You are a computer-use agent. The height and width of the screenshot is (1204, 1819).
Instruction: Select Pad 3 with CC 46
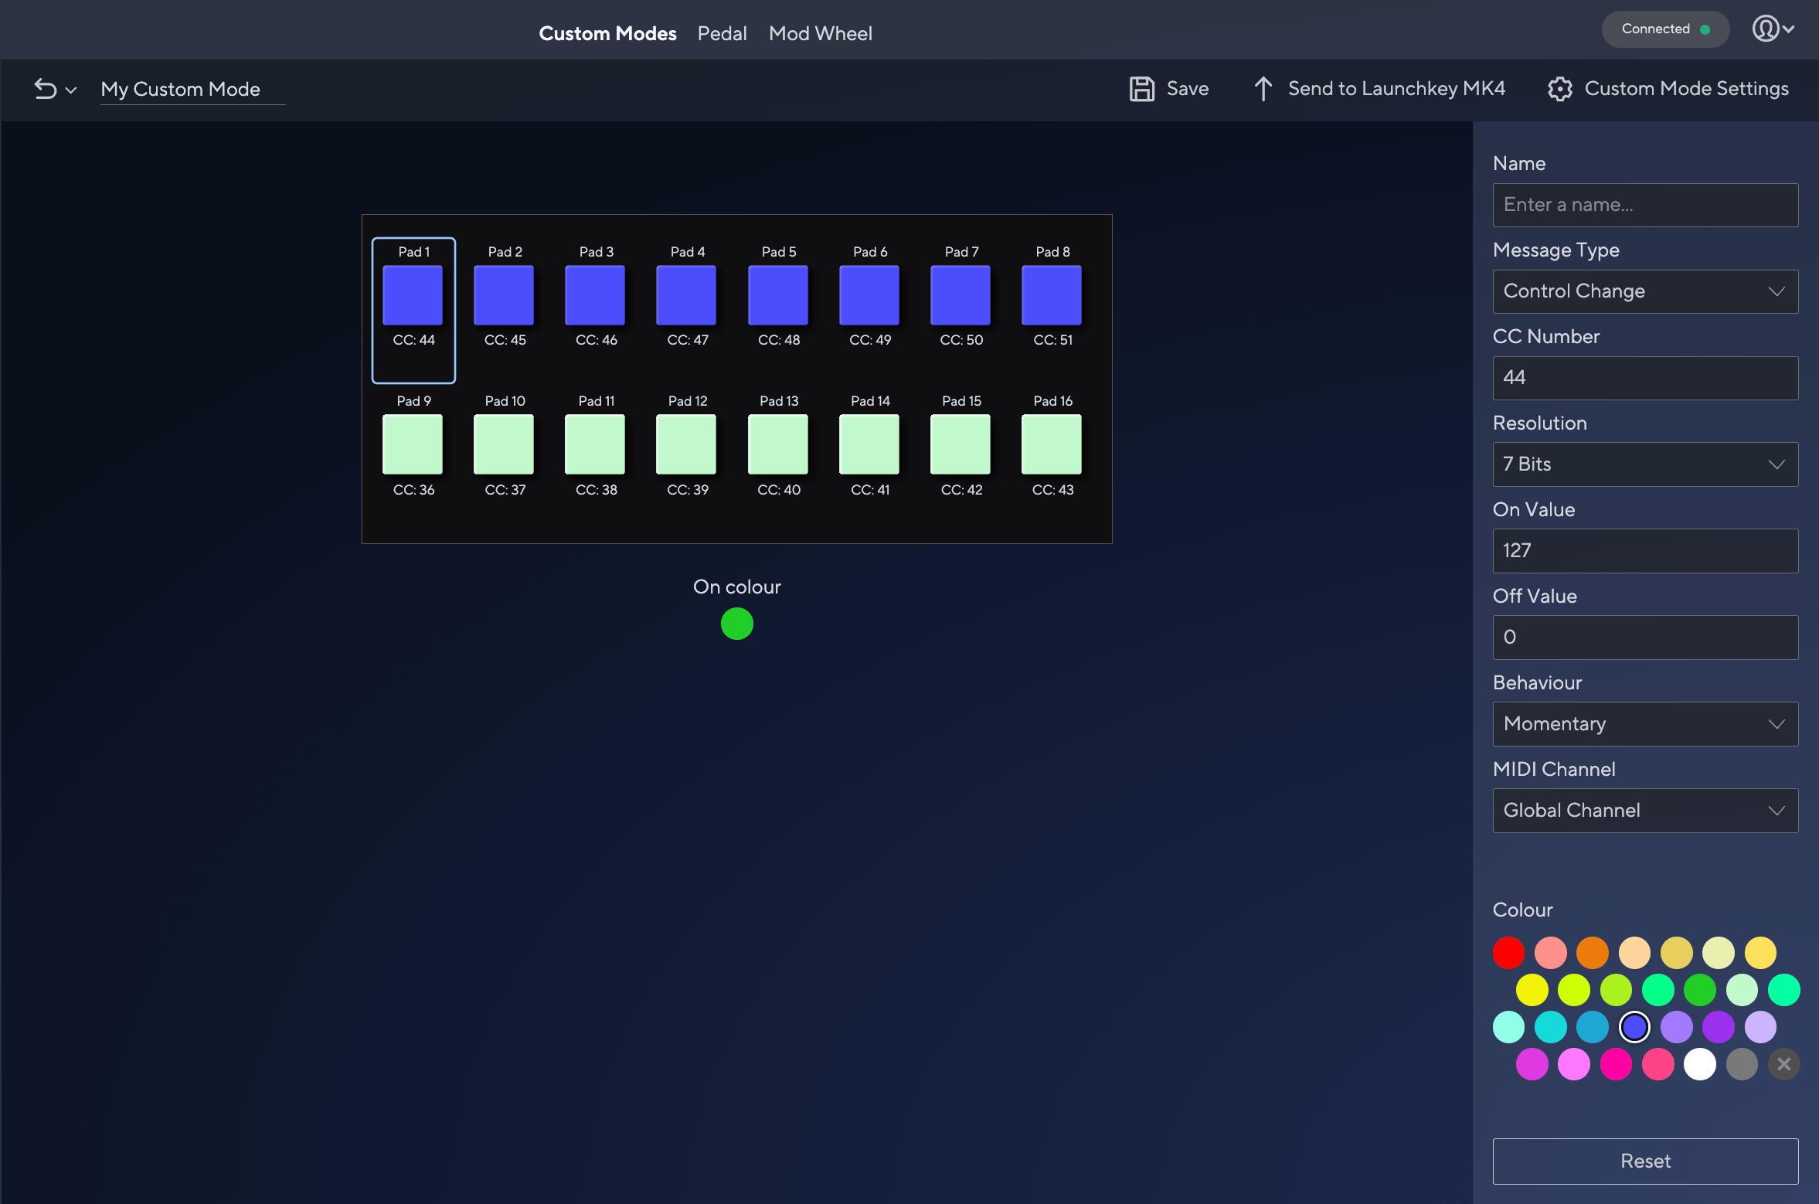[x=596, y=296]
